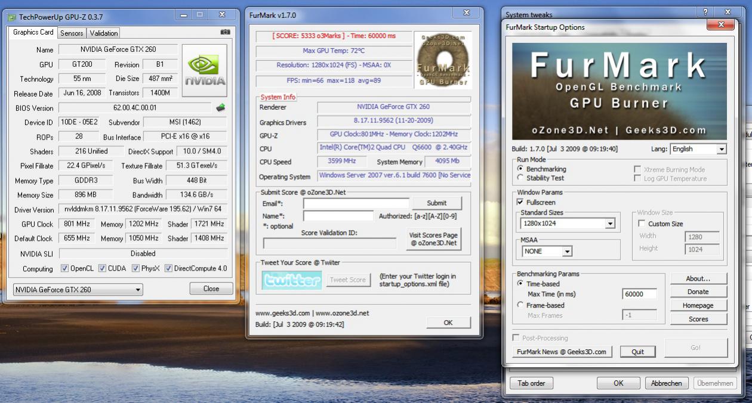Screen dimensions: 752x403
Task: Click OK in the System tweaks window
Action: [618, 383]
